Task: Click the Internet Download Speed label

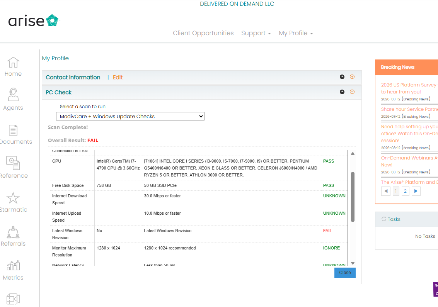Action: click(x=69, y=199)
